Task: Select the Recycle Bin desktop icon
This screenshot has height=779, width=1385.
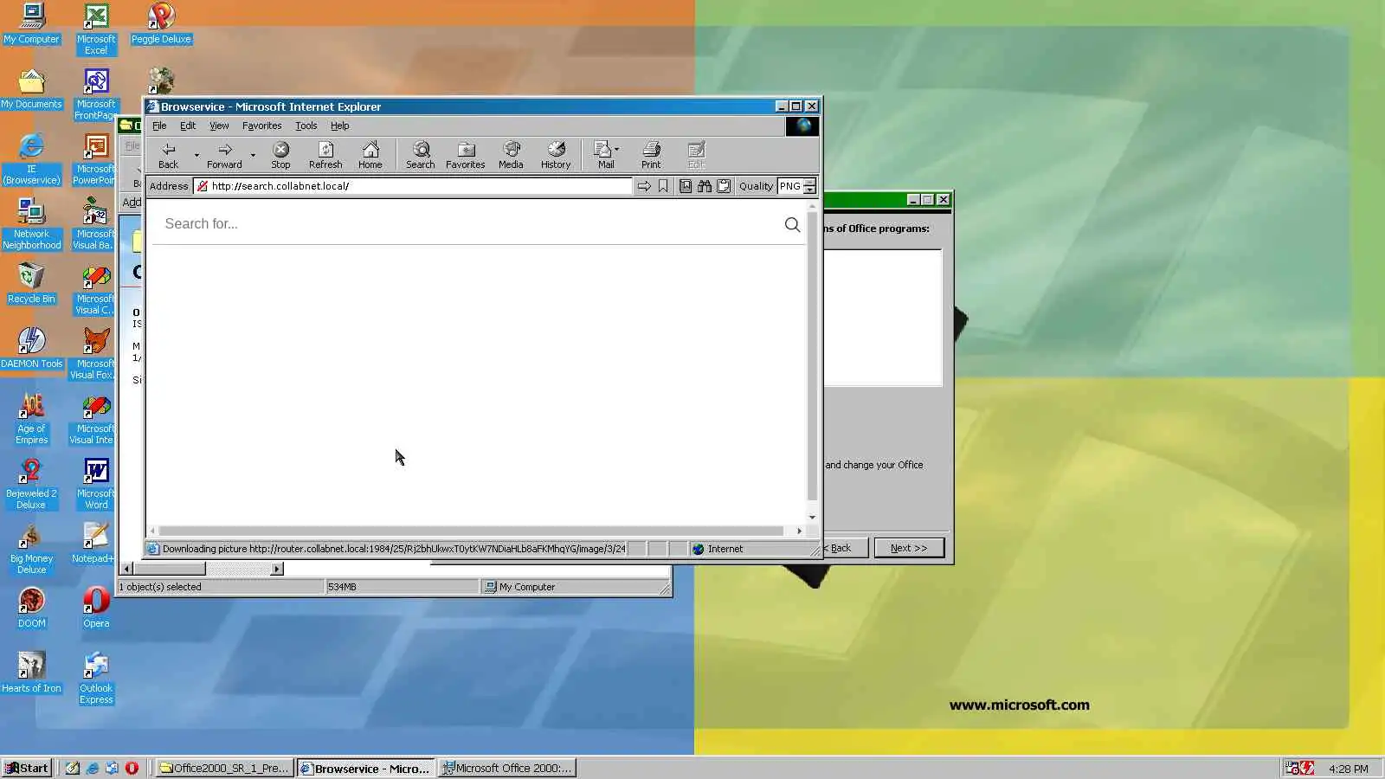Action: point(32,283)
